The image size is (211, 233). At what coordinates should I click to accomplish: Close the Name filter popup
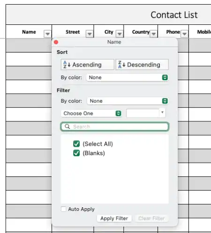tap(56, 42)
